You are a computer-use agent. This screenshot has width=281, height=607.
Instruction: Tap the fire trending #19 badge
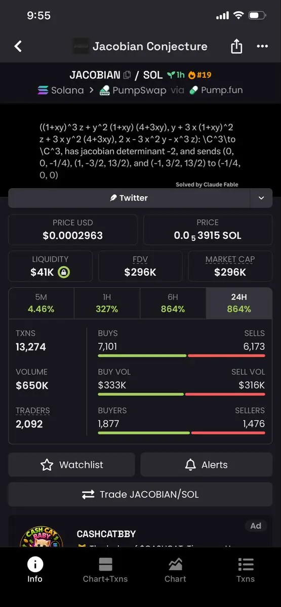(x=199, y=75)
